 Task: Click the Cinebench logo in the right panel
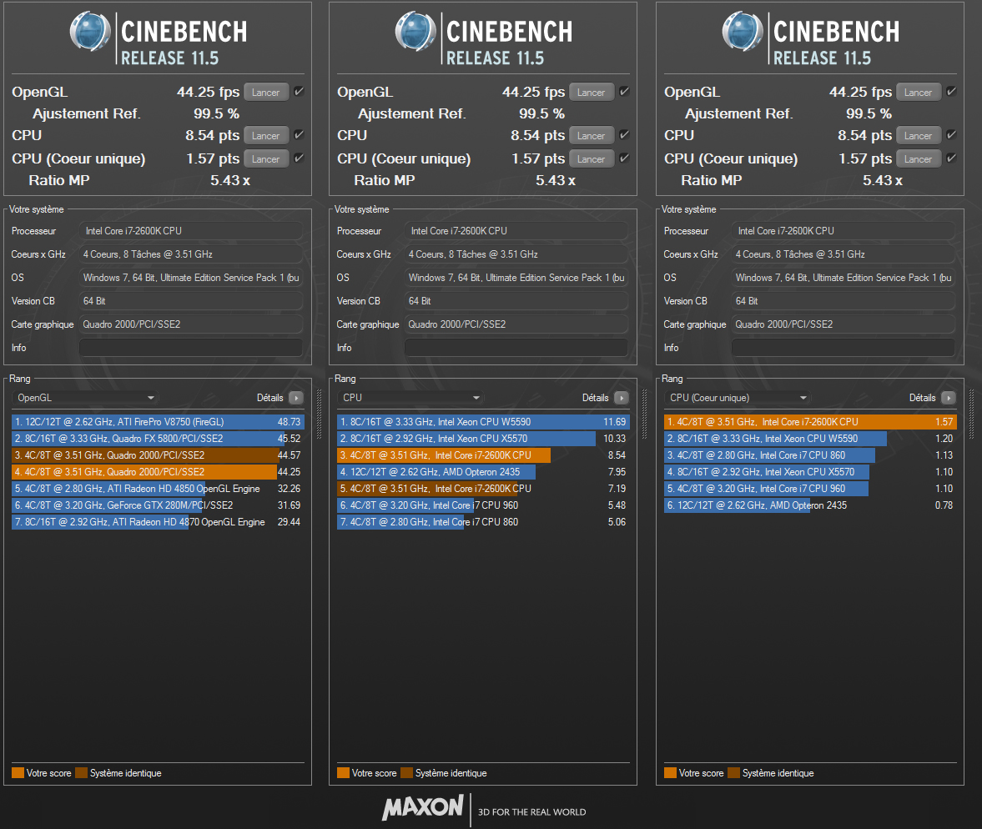pos(742,33)
